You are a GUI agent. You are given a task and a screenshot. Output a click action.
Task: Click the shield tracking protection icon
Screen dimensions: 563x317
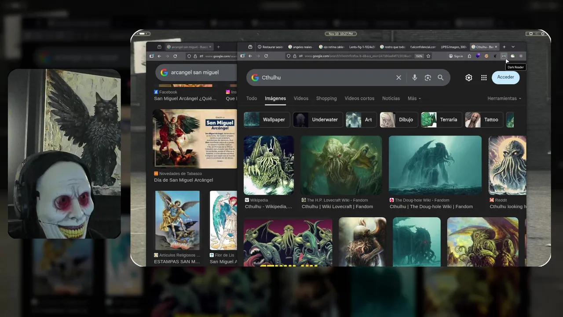289,56
